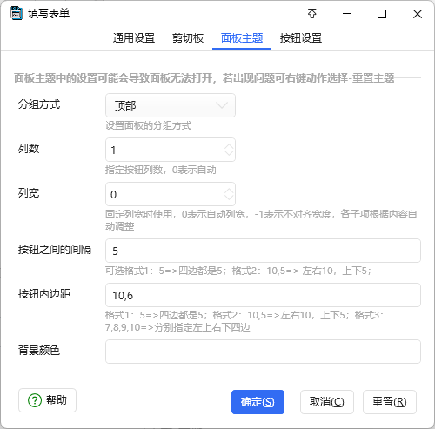Switch to the 通用设置 tab
The width and height of the screenshot is (435, 429).
[x=134, y=38]
